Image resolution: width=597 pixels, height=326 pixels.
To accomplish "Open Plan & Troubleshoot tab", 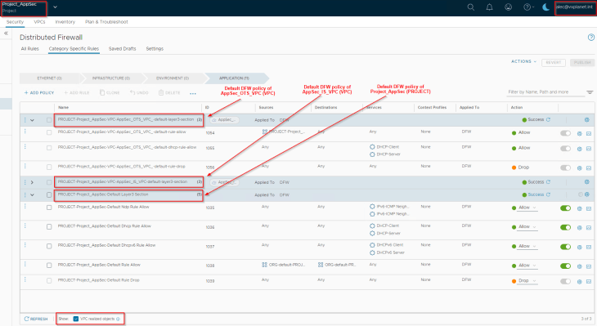I will click(x=106, y=22).
